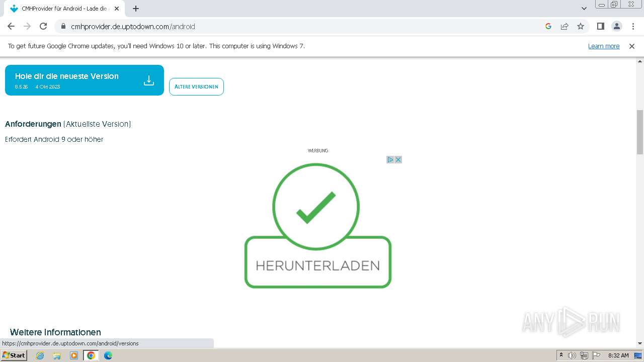Click the green checkmark circle ad
Viewport: 644px width, 362px height.
pos(316,206)
